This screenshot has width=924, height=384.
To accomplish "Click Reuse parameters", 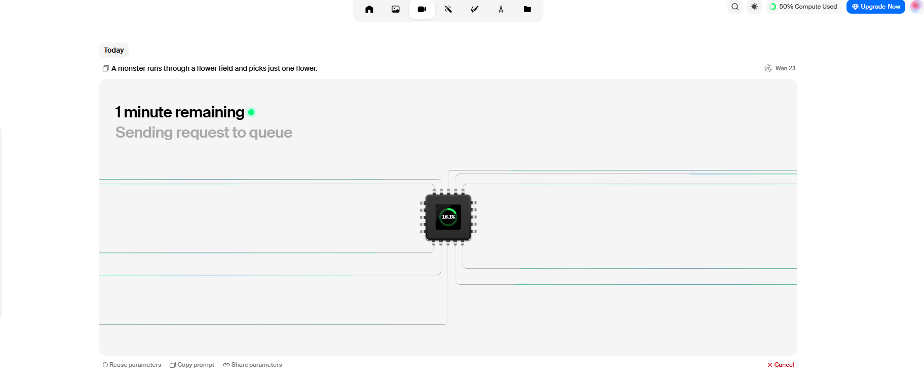I will [132, 365].
